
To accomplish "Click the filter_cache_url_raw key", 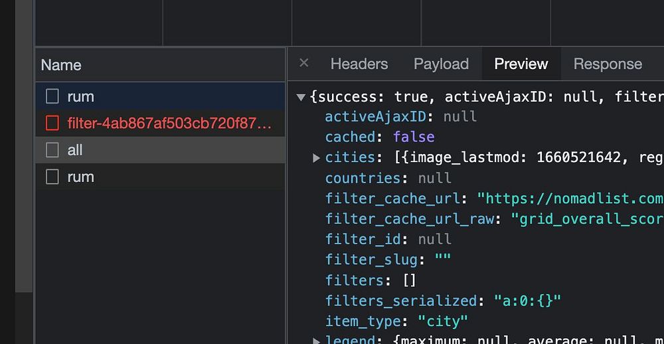I will 410,219.
